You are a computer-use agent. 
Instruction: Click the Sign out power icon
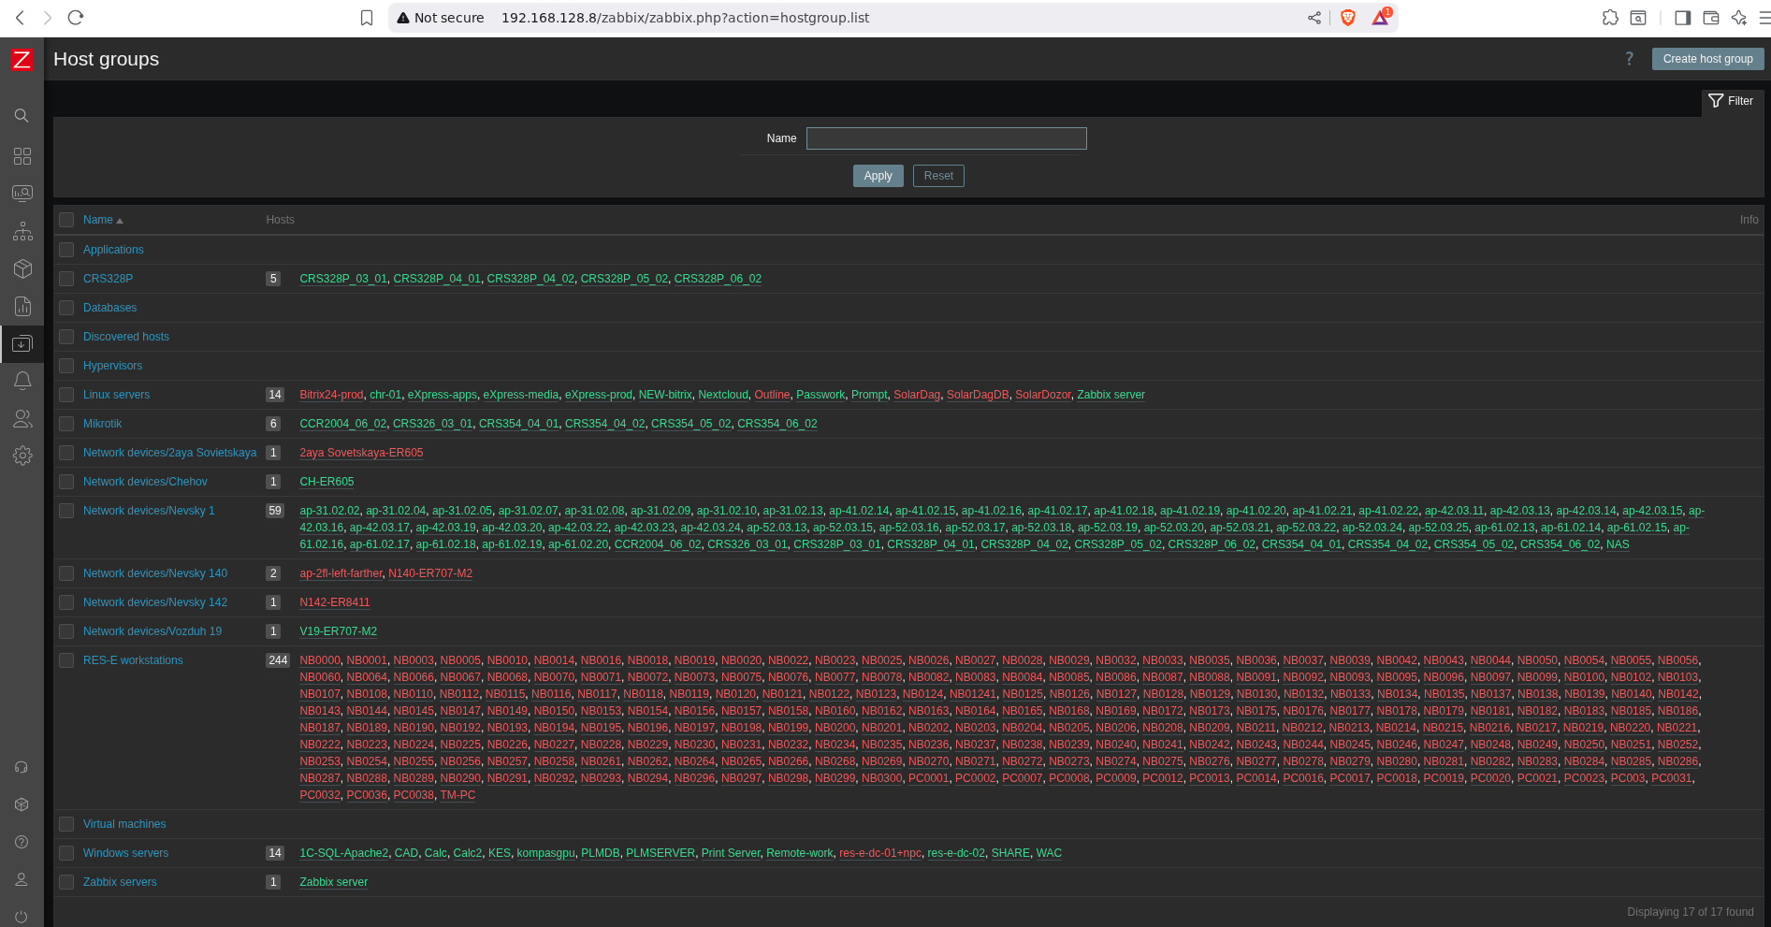click(x=22, y=917)
